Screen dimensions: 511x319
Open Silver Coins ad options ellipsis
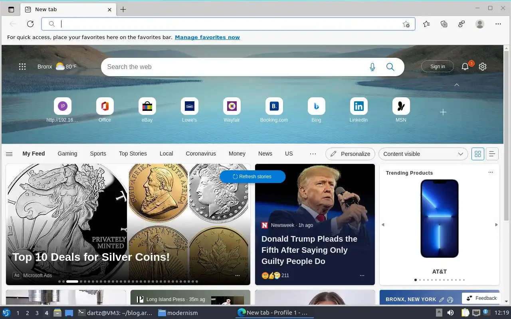coord(238,276)
